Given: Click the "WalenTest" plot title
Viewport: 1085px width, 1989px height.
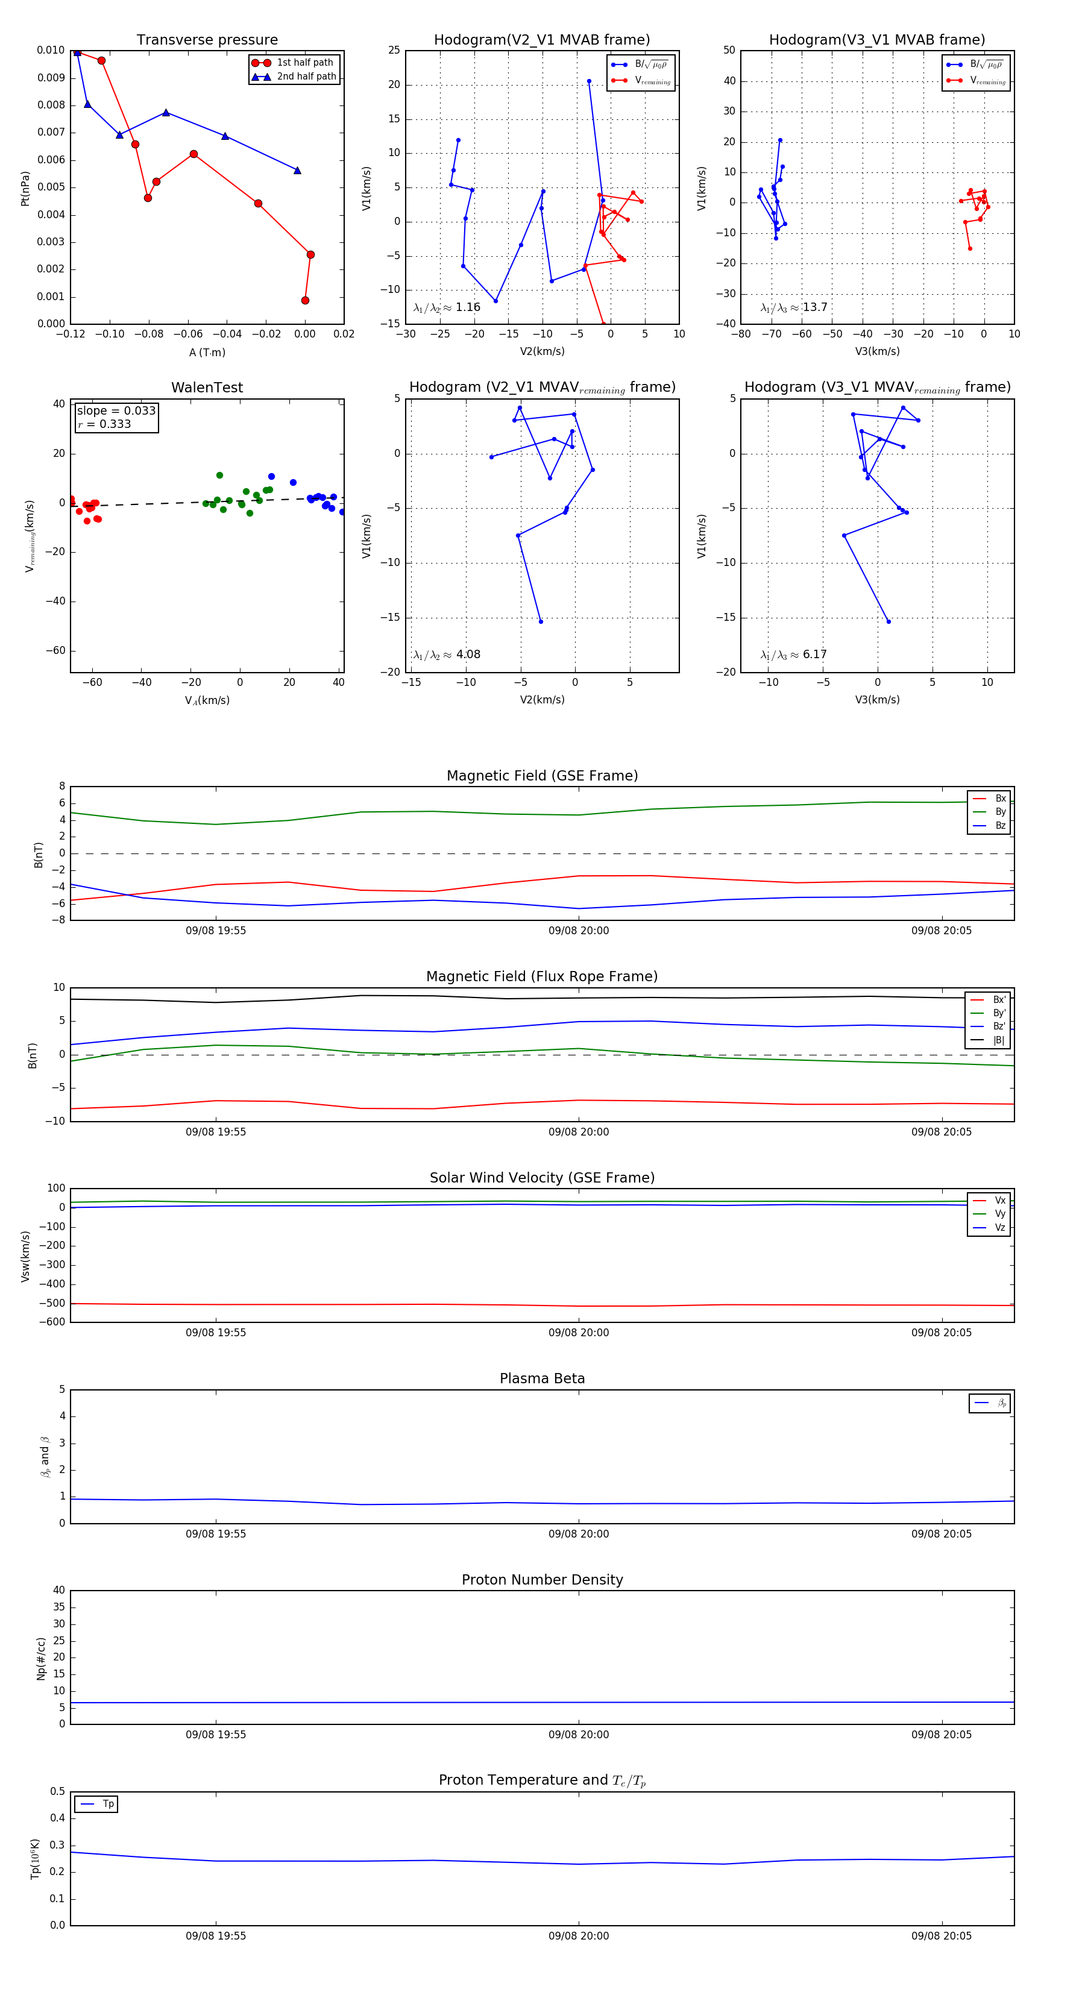Looking at the screenshot, I should pyautogui.click(x=207, y=388).
